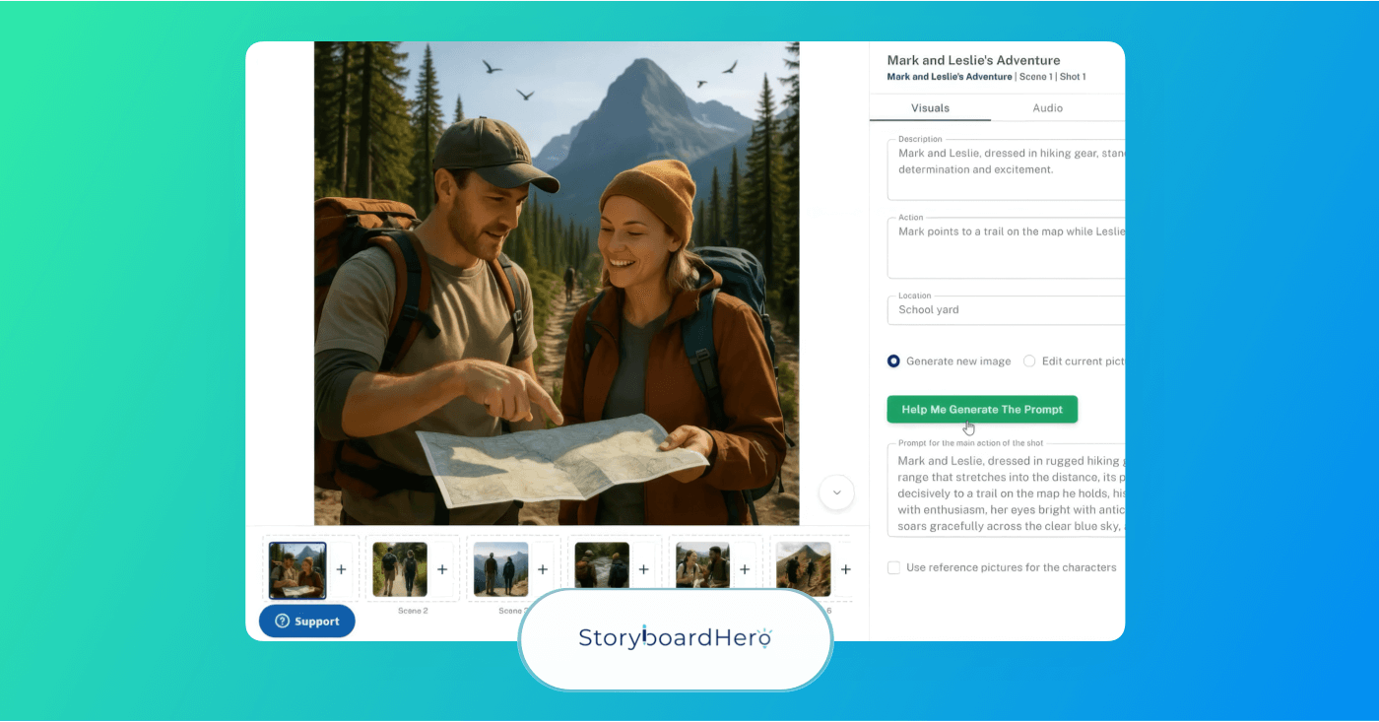Click the StoryboardHero logo
The height and width of the screenshot is (722, 1379).
pos(675,637)
